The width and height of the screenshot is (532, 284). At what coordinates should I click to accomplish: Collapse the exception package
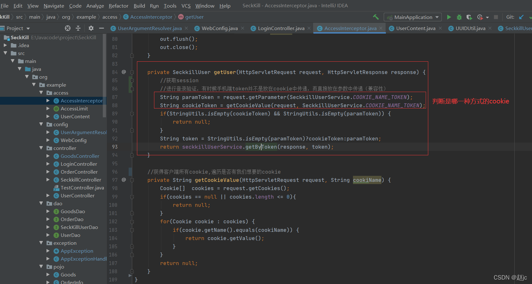tap(41, 243)
